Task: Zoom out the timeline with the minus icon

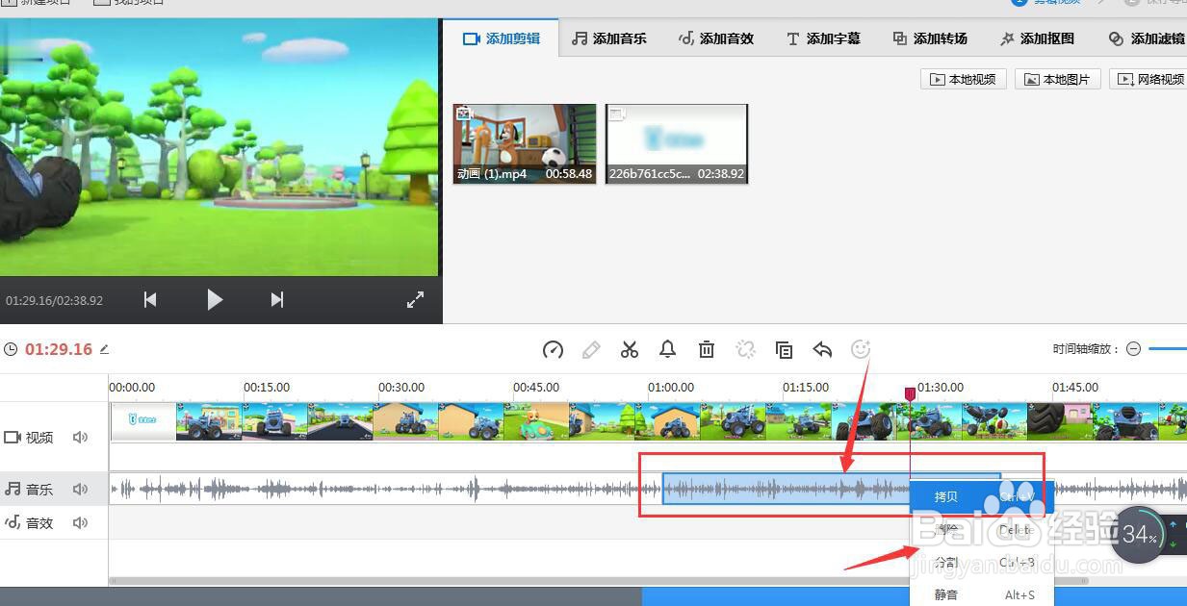Action: click(x=1133, y=349)
